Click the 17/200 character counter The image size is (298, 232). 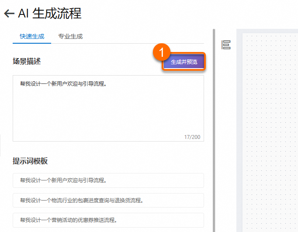(192, 137)
